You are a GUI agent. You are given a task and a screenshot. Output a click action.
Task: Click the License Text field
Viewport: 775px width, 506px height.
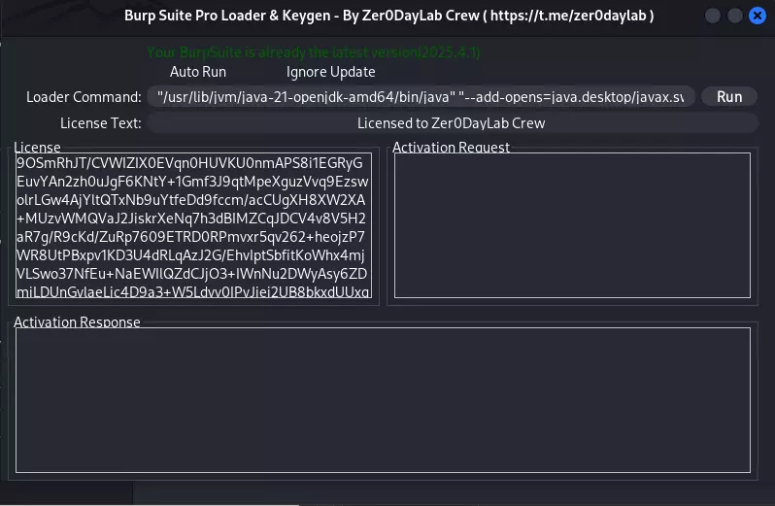pos(453,123)
